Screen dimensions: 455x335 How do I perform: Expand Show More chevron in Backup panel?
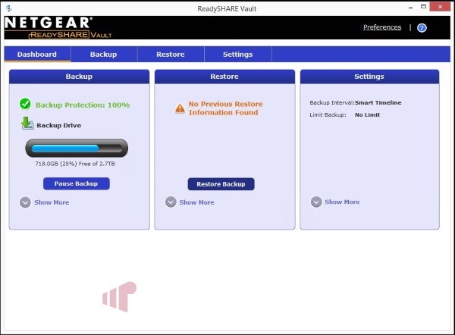25,202
